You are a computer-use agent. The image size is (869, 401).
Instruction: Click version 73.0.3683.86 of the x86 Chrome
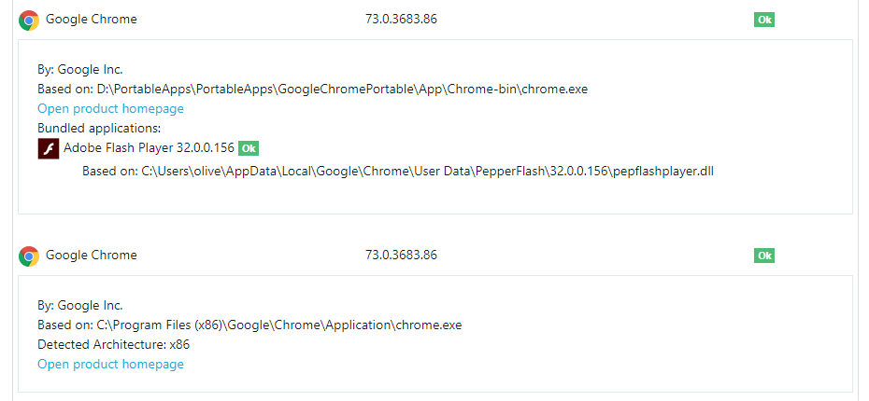tap(401, 255)
